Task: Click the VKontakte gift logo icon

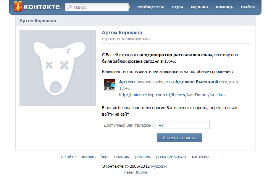Action: pos(18,6)
